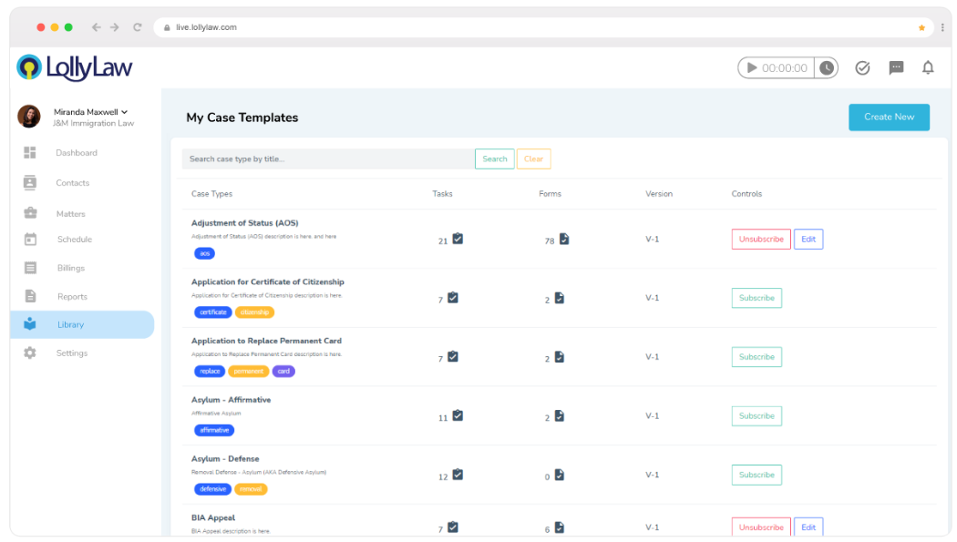Click tasks icon for Replace Permanent Card

click(453, 357)
